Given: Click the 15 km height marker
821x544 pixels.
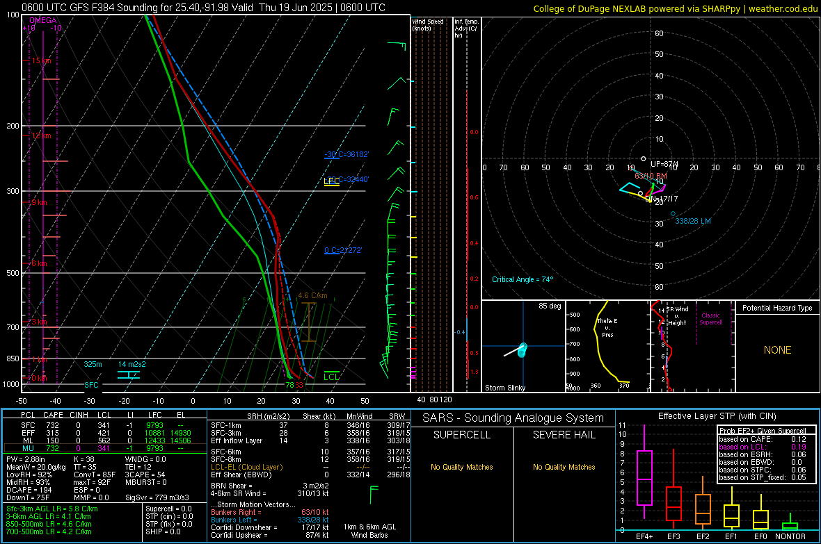Looking at the screenshot, I should pyautogui.click(x=41, y=60).
